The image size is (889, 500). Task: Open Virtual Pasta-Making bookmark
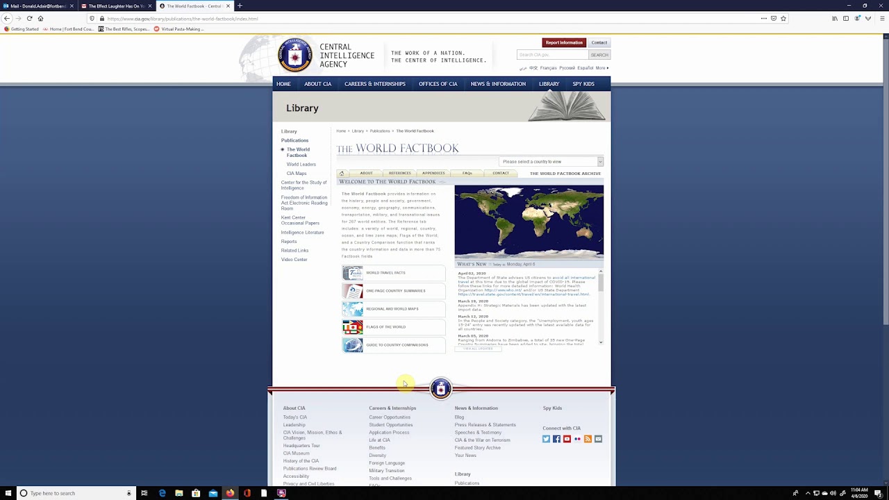(x=179, y=29)
